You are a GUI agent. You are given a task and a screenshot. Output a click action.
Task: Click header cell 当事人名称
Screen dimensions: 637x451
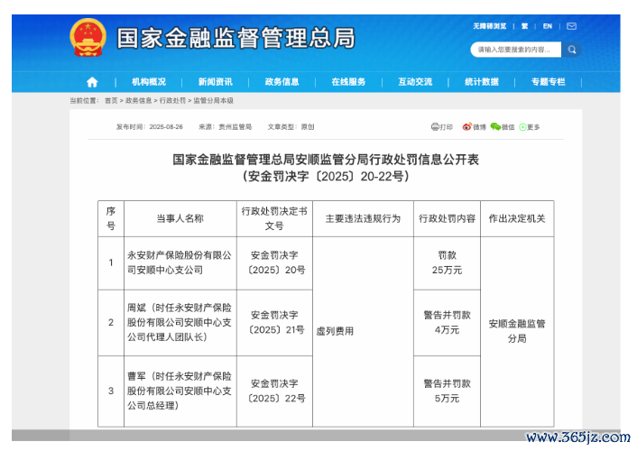180,218
